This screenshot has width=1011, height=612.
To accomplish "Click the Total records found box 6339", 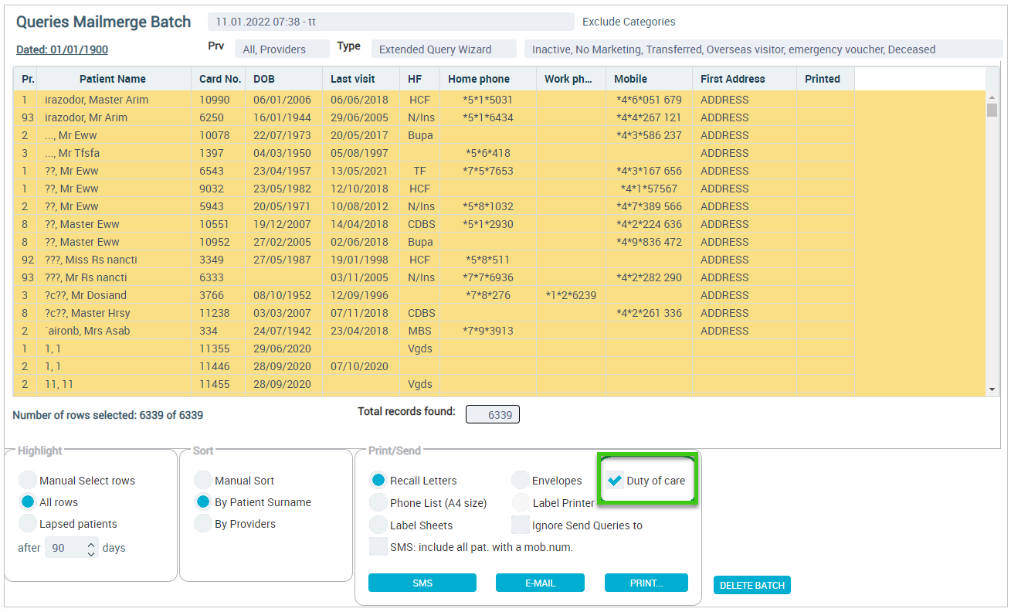I will (493, 414).
